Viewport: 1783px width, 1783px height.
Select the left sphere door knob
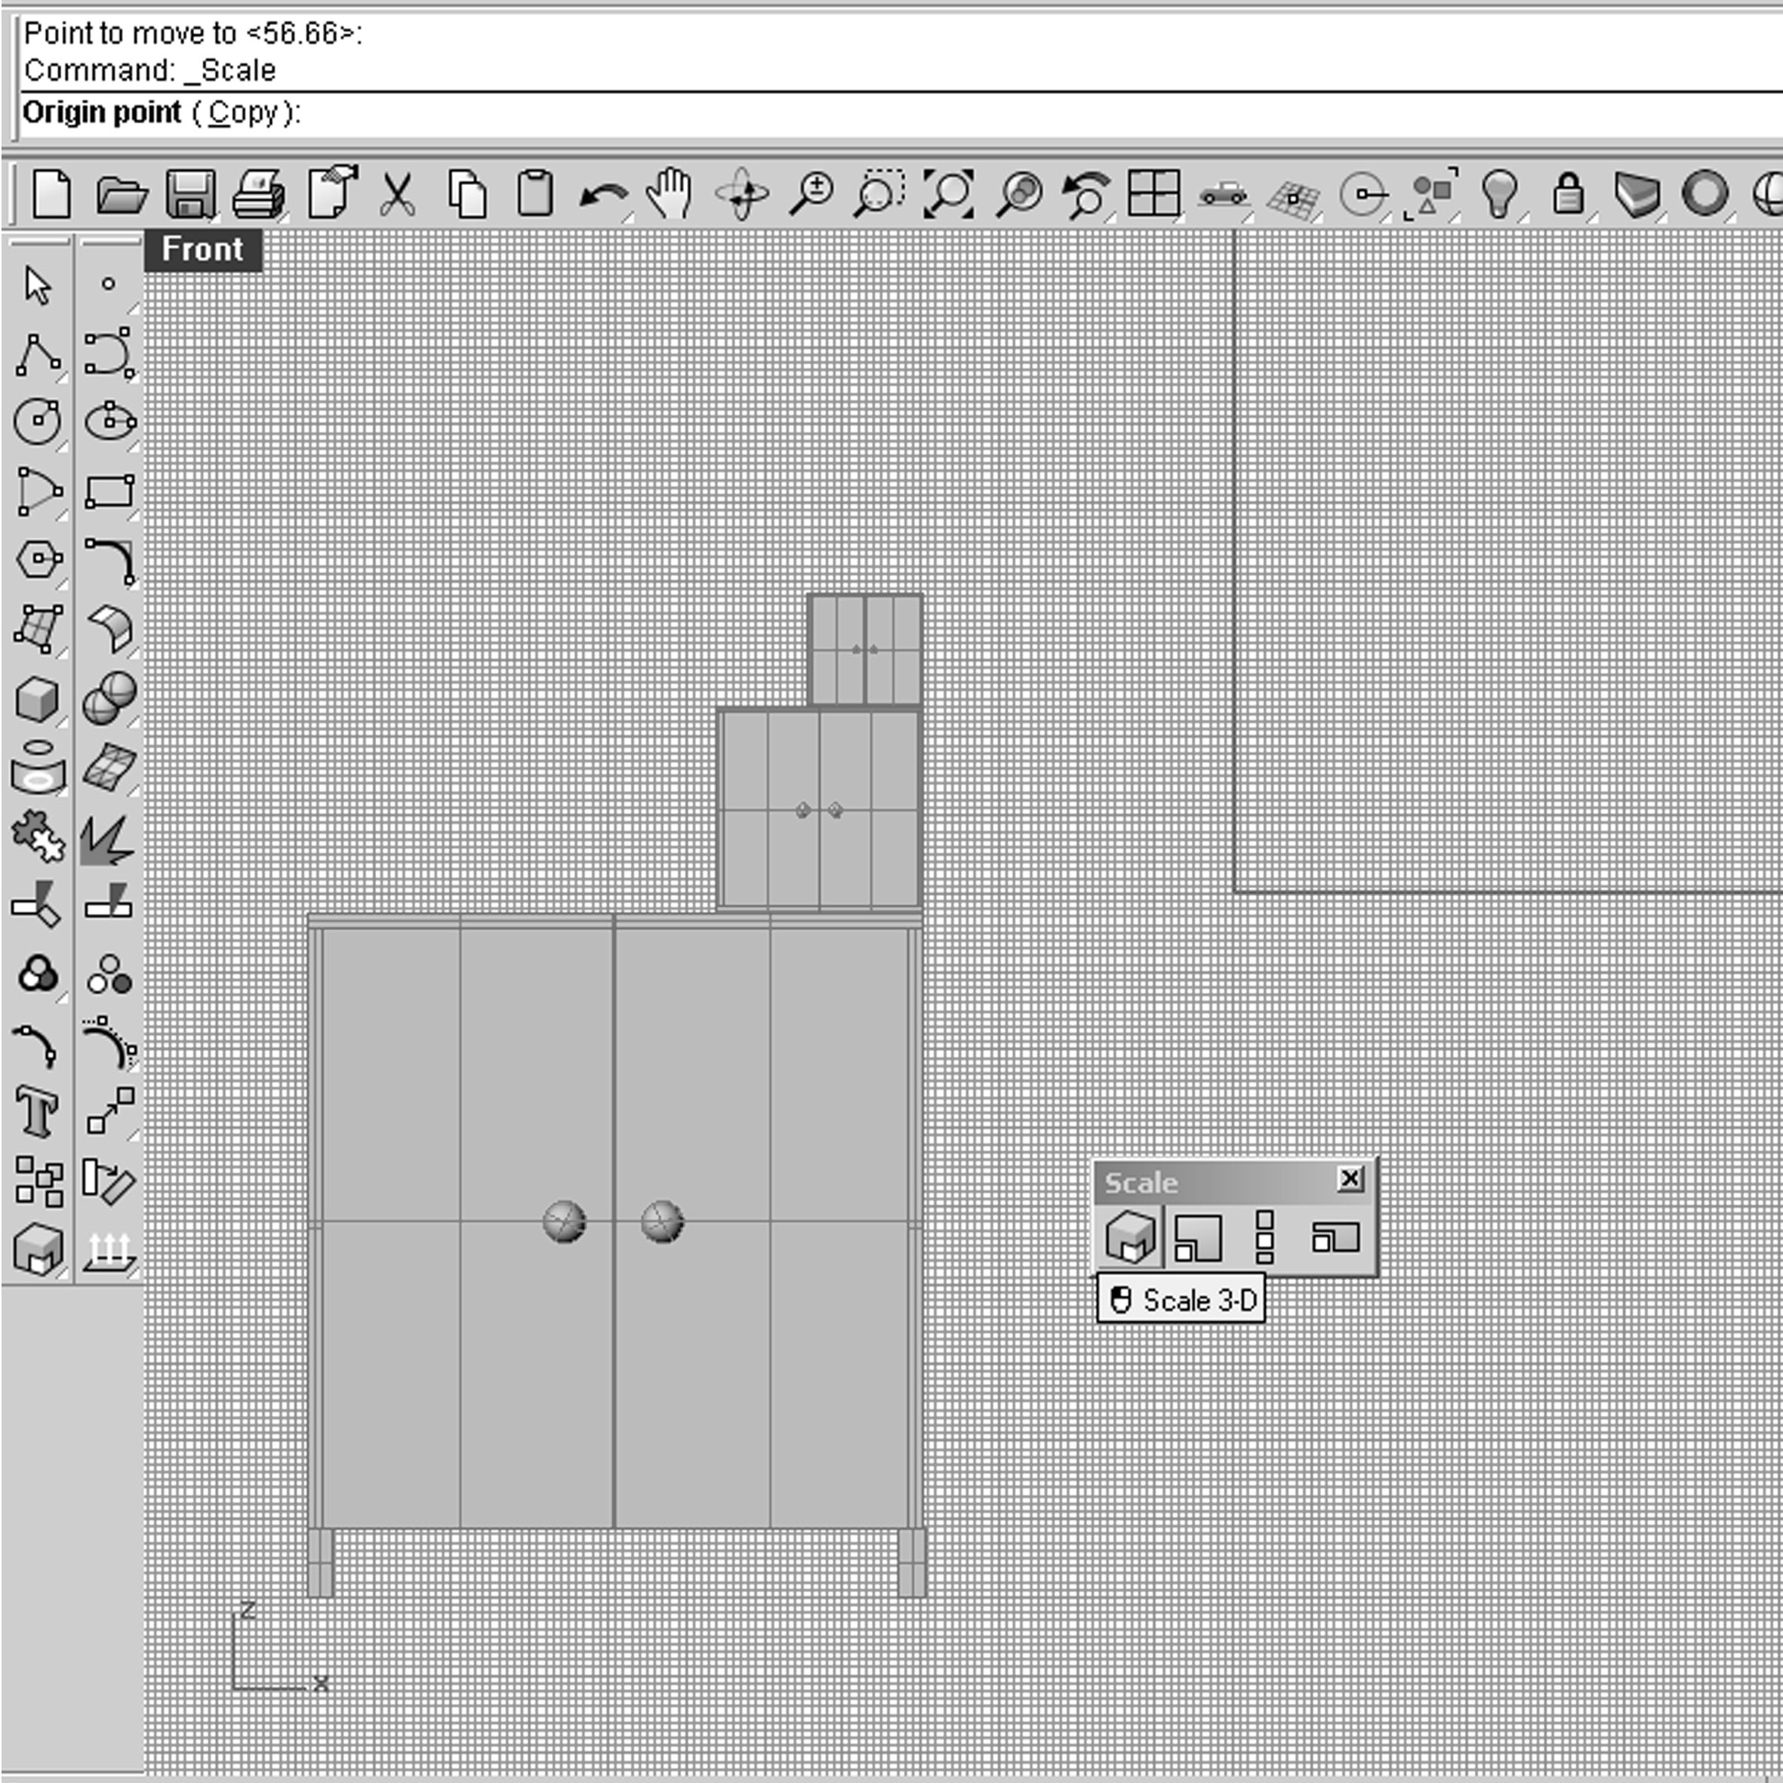tap(564, 1222)
